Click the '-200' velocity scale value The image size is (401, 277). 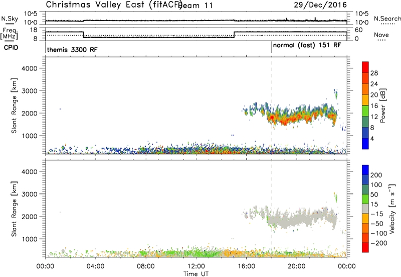[379, 243]
